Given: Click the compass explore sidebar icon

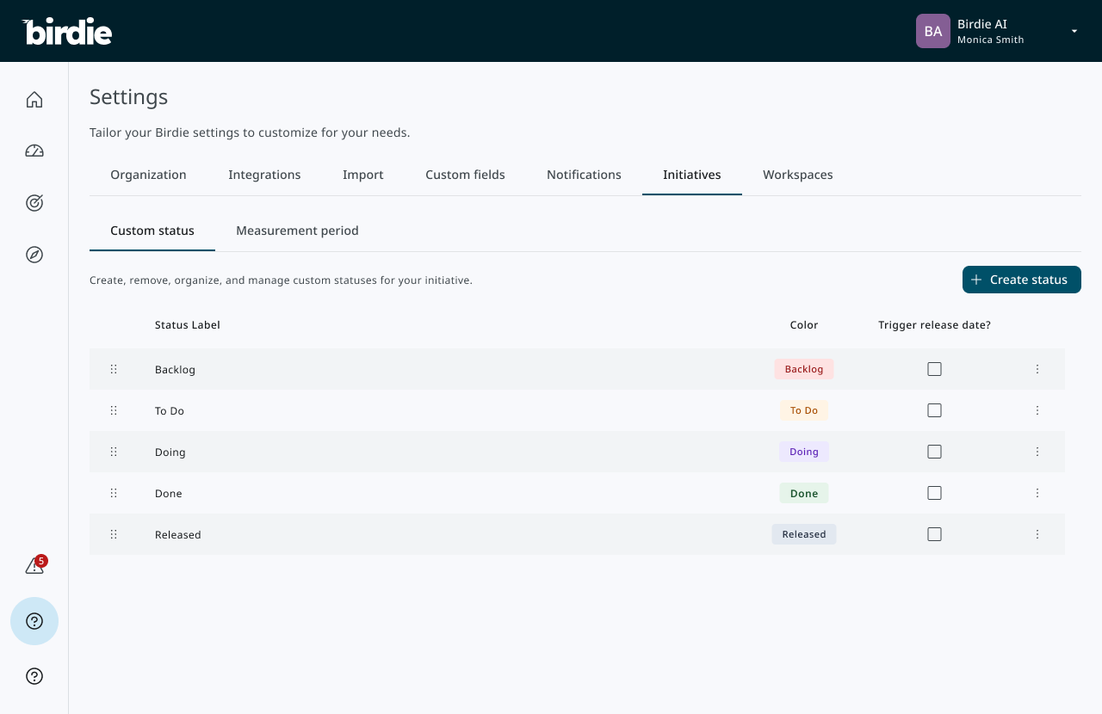Looking at the screenshot, I should [x=34, y=255].
